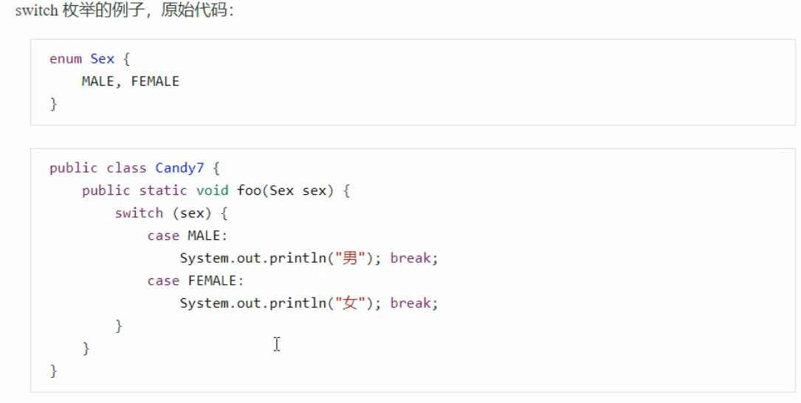Click 'case FEMALE:' line label
Viewport: 801px width, 403px height.
click(x=196, y=280)
